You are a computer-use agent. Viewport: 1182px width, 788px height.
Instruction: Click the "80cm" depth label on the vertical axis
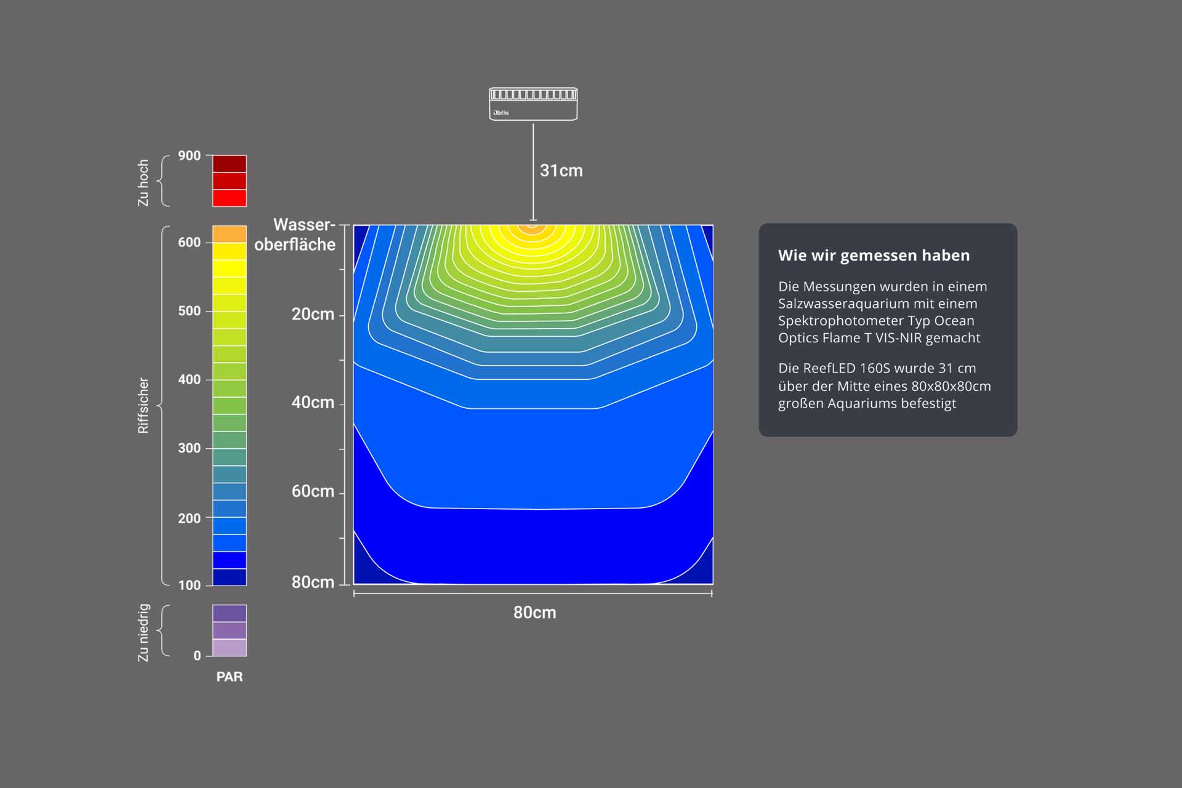coord(313,582)
